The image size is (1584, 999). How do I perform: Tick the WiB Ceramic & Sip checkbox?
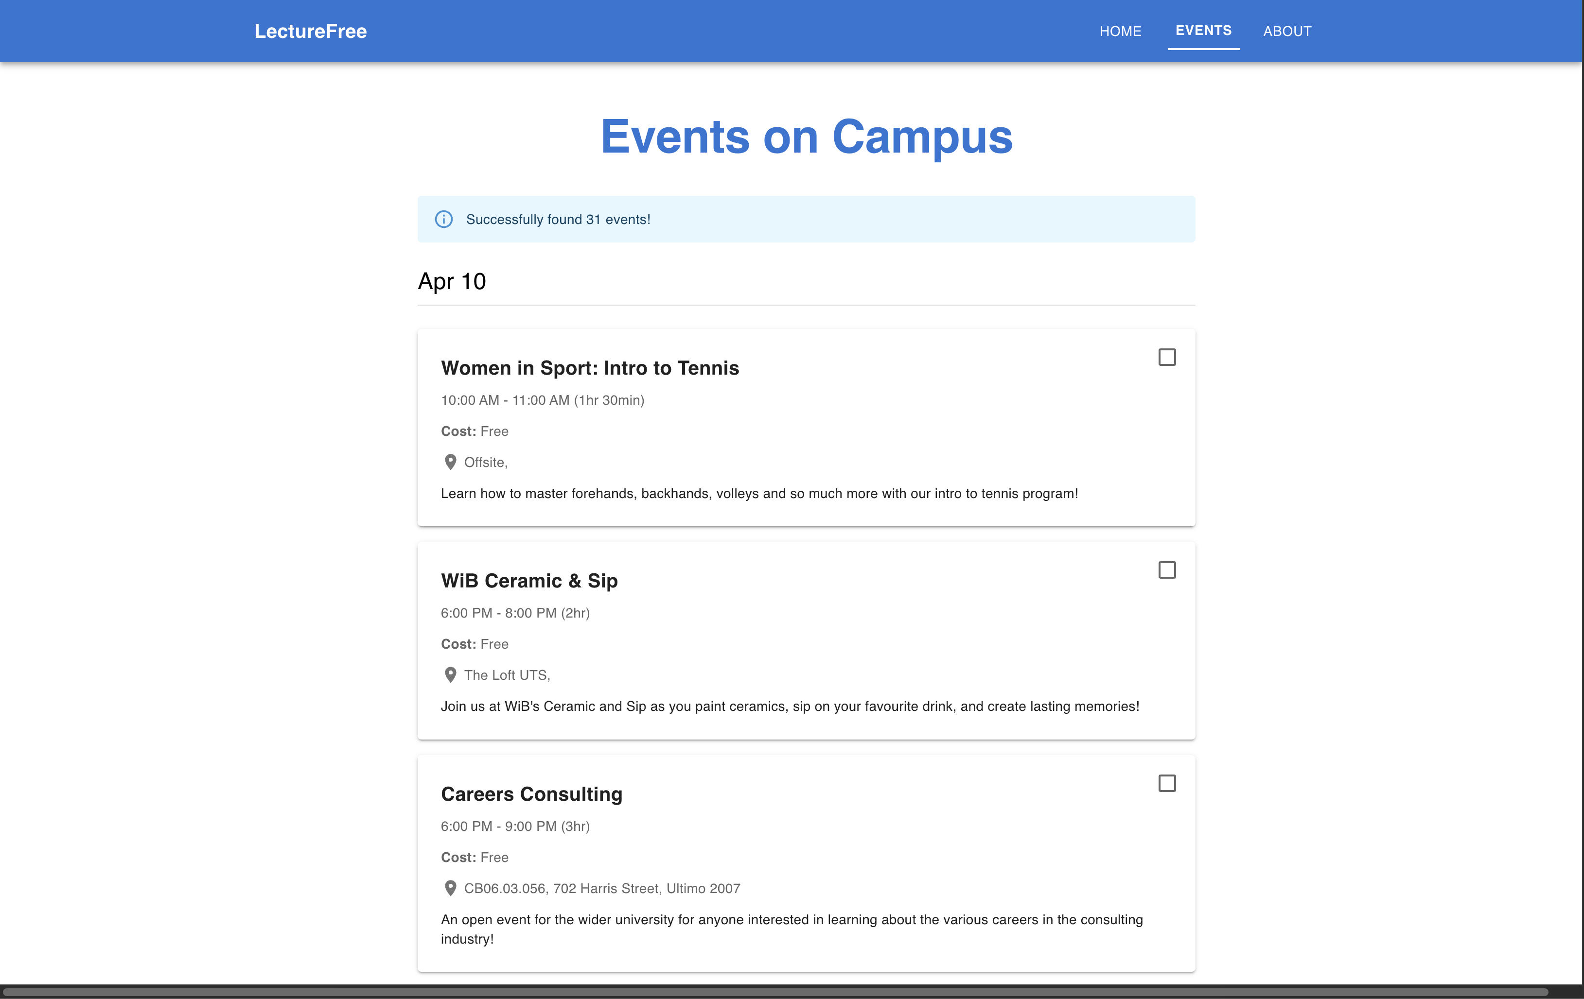[x=1167, y=570]
